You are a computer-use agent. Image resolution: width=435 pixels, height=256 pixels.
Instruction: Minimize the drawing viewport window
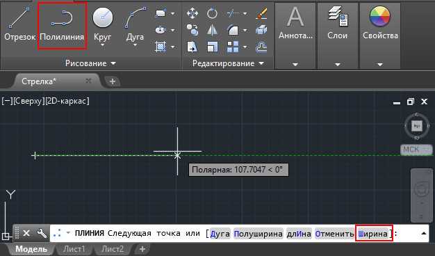point(397,103)
